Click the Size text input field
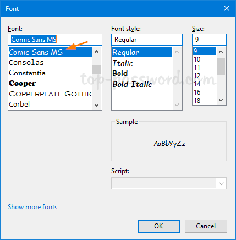The width and height of the screenshot is (236, 240). (x=209, y=40)
